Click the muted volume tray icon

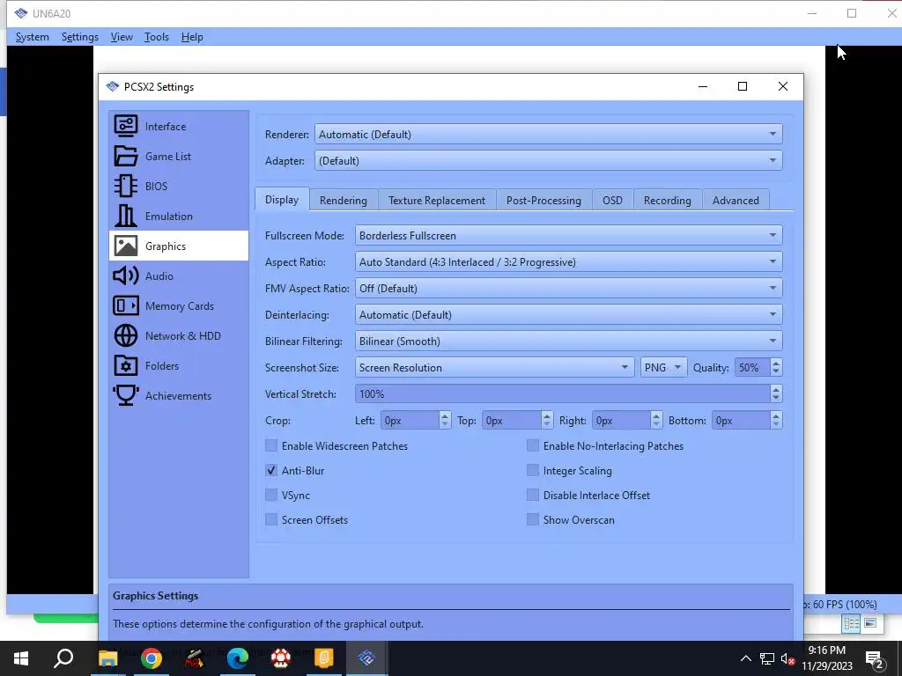(788, 659)
